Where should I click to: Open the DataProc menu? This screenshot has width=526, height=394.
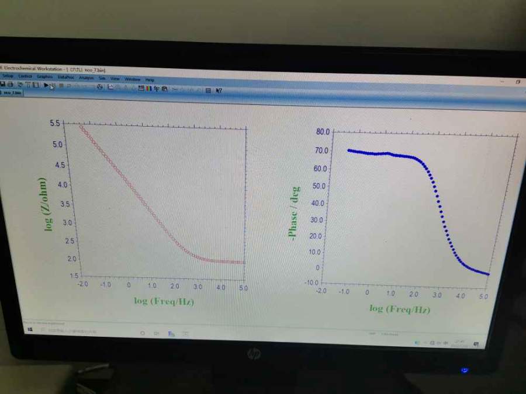click(x=65, y=77)
